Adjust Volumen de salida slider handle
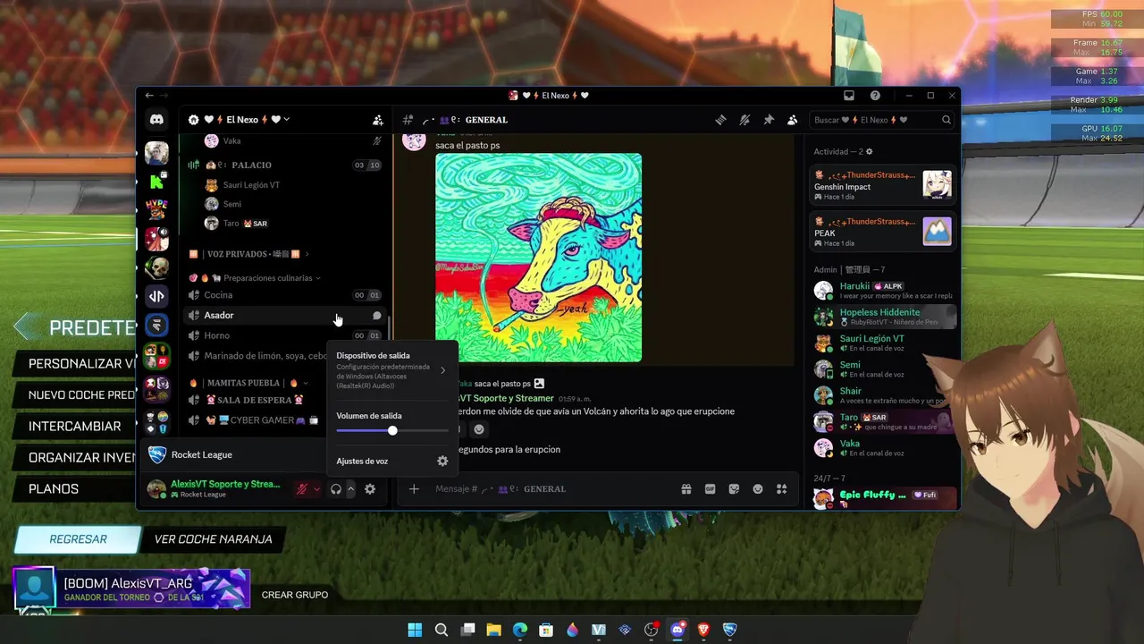 coord(392,431)
